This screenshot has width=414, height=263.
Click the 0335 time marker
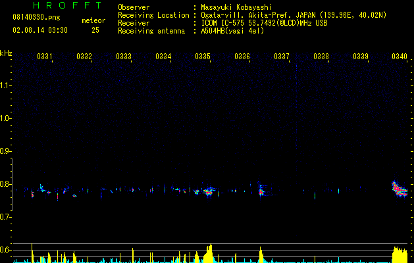[203, 56]
